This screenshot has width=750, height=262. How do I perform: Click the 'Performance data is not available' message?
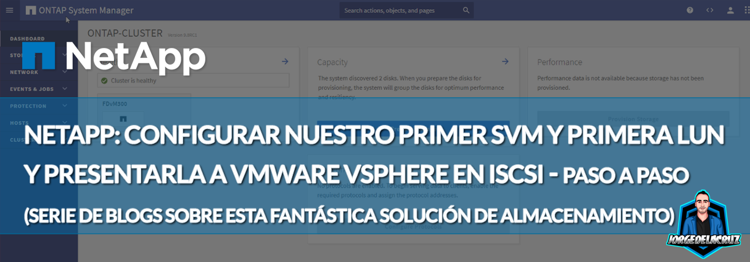click(x=620, y=82)
